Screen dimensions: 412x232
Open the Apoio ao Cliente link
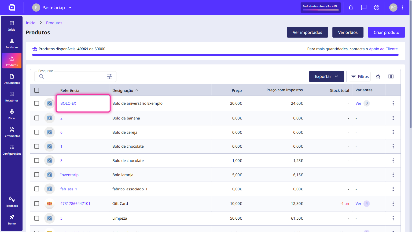pos(384,49)
